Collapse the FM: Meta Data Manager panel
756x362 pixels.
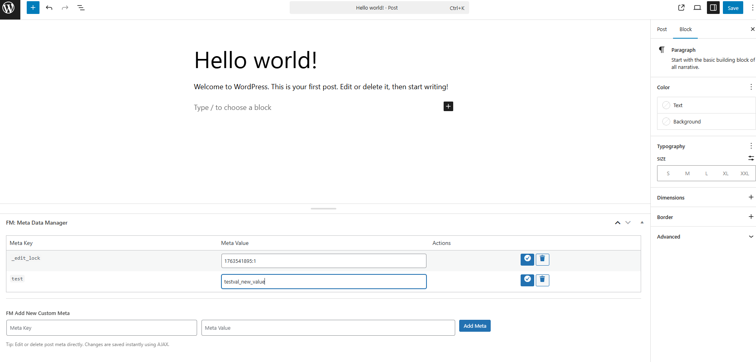(x=642, y=222)
